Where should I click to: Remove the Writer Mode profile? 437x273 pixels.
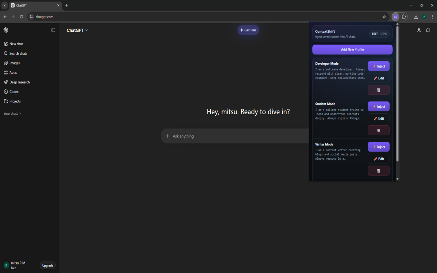coord(378,171)
